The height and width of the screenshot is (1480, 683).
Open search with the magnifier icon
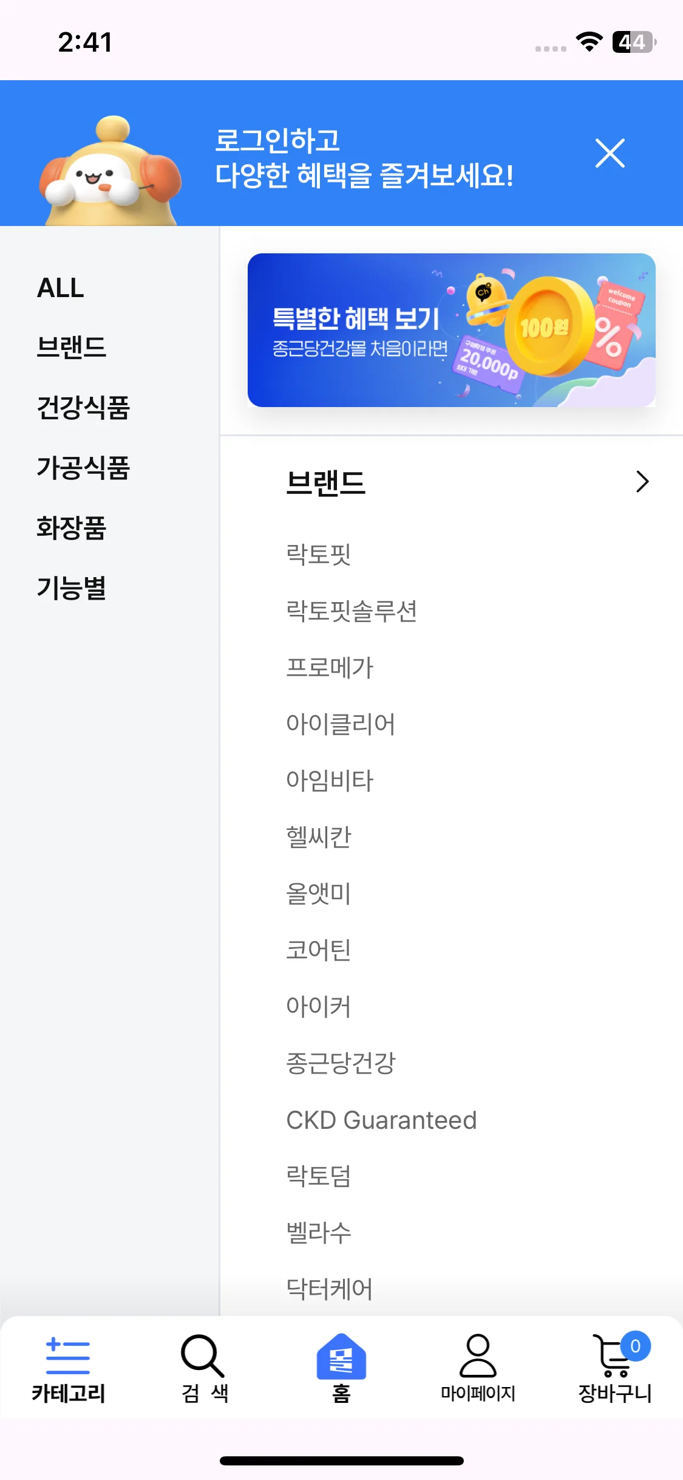pyautogui.click(x=203, y=1356)
